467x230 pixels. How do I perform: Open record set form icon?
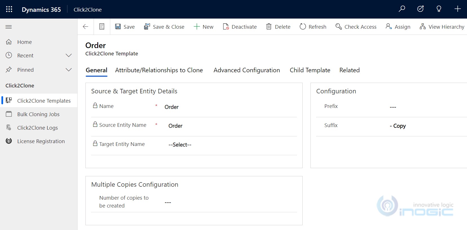tap(102, 27)
